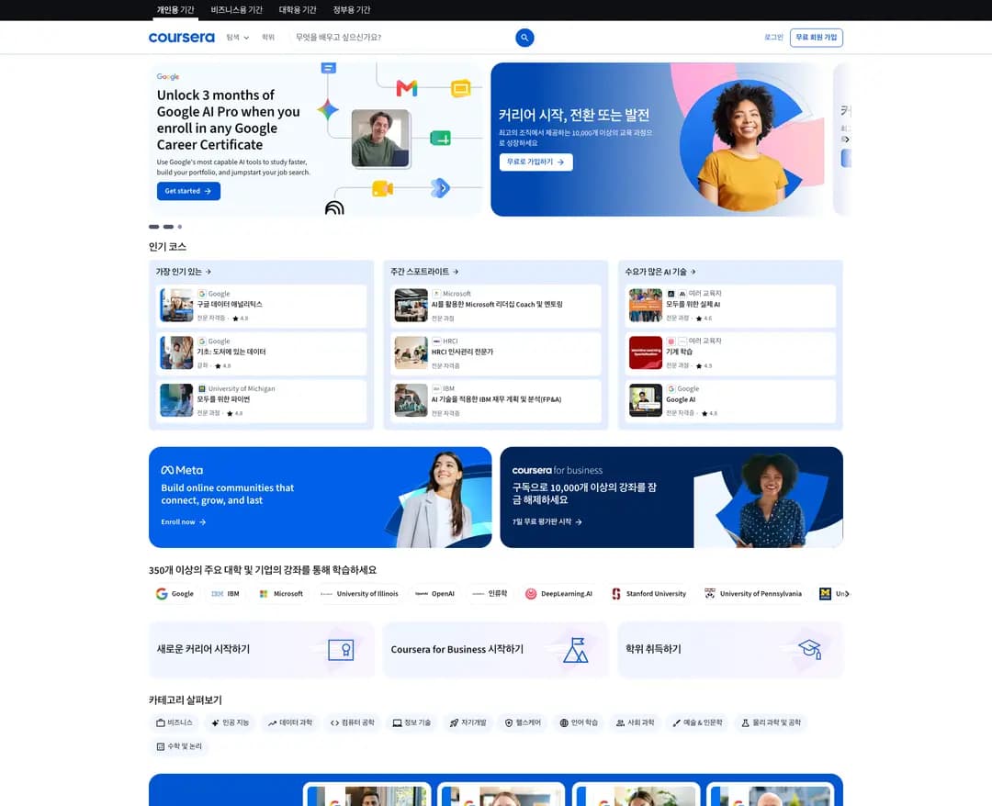The image size is (992, 806).
Task: Select the University of Pennsylvania chip
Action: (x=753, y=594)
